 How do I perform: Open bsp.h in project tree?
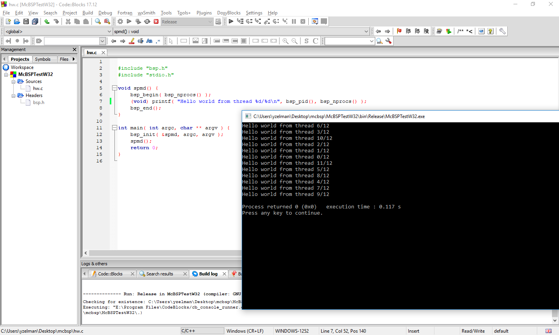pos(39,102)
